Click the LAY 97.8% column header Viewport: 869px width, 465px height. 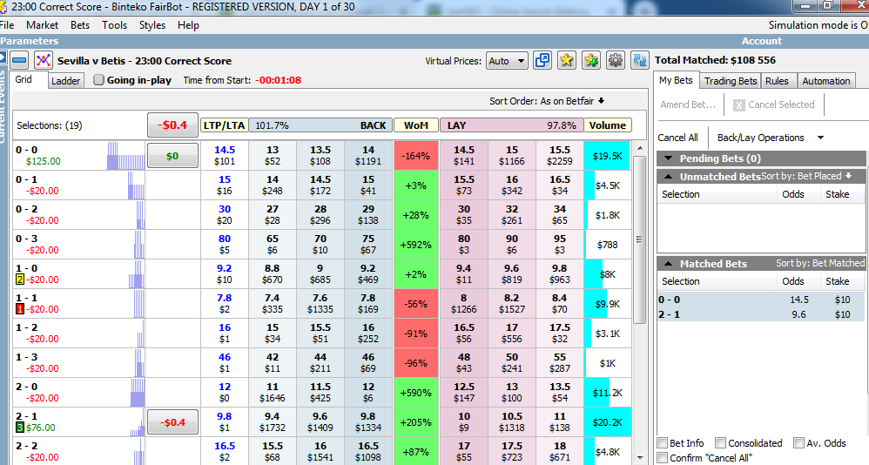point(511,125)
